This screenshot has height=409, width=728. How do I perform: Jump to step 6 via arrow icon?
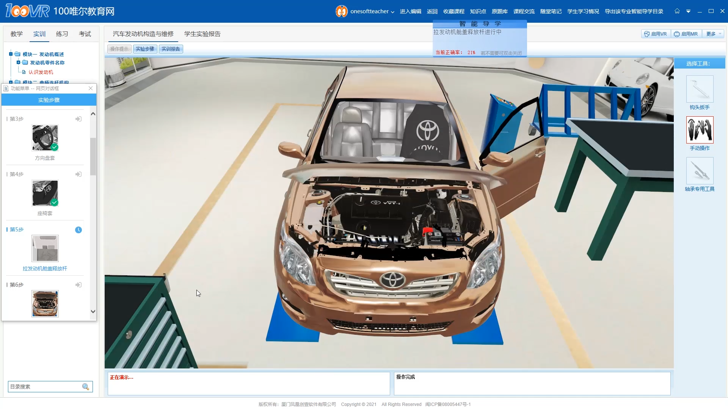tap(78, 285)
